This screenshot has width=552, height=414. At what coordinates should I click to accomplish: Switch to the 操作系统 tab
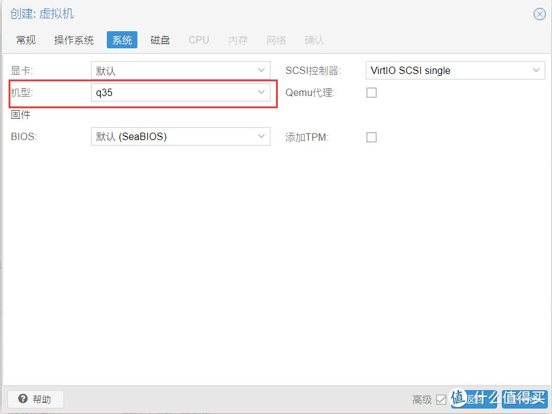pos(74,40)
